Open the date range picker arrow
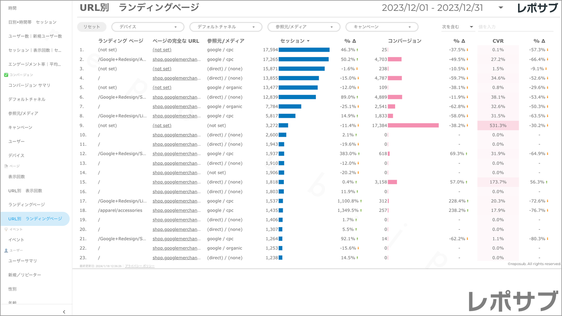 click(501, 8)
